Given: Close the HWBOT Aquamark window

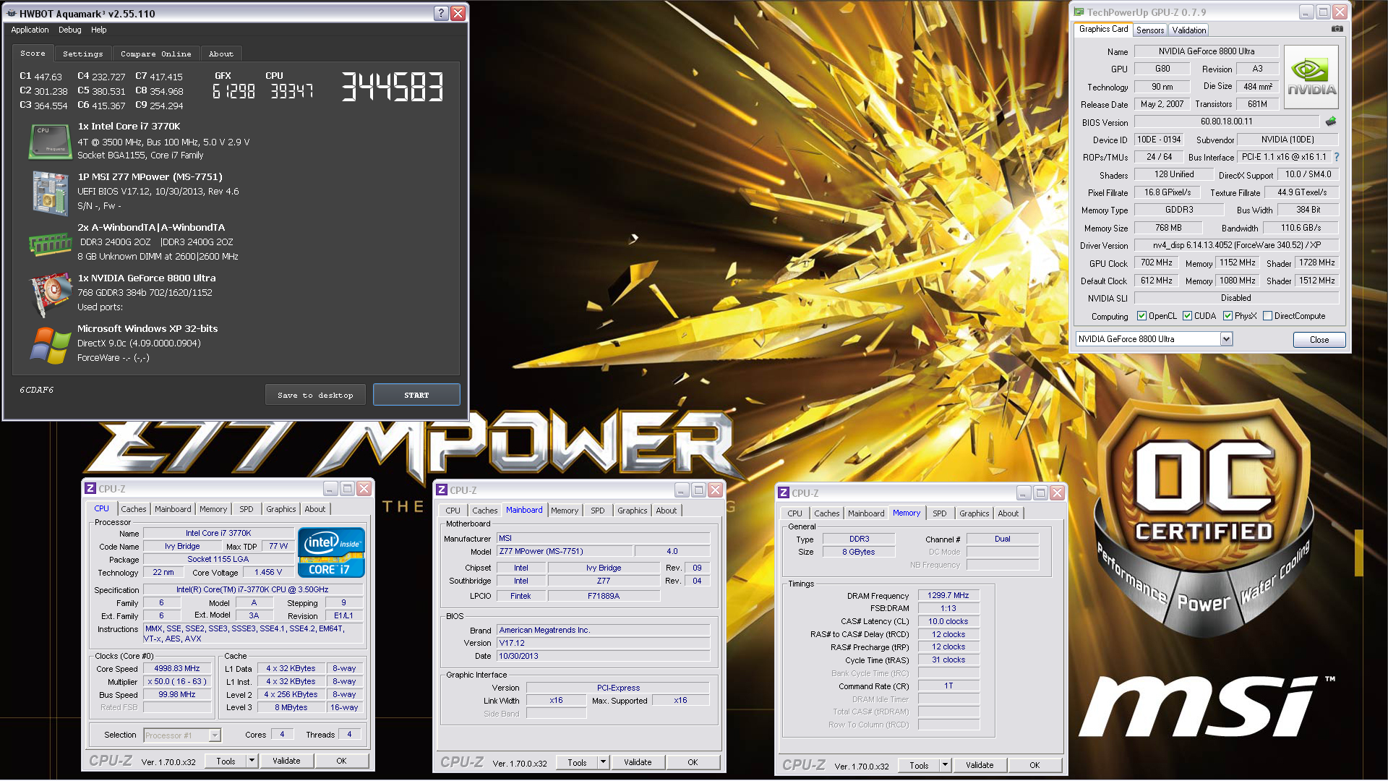Looking at the screenshot, I should click(x=458, y=13).
